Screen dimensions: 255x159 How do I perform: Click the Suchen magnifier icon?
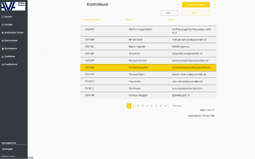[3, 17]
